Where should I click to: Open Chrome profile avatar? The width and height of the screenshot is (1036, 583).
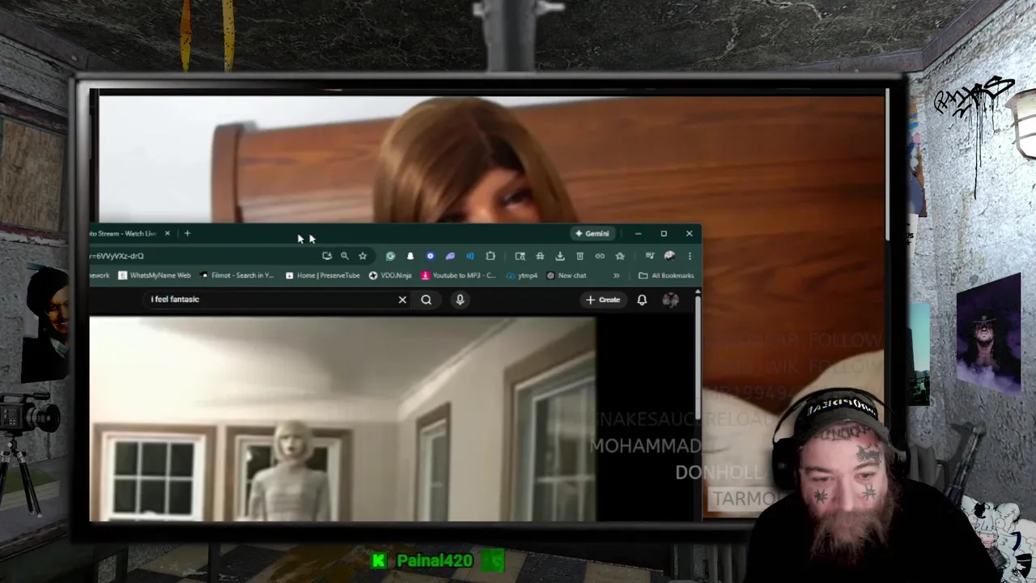coord(669,256)
